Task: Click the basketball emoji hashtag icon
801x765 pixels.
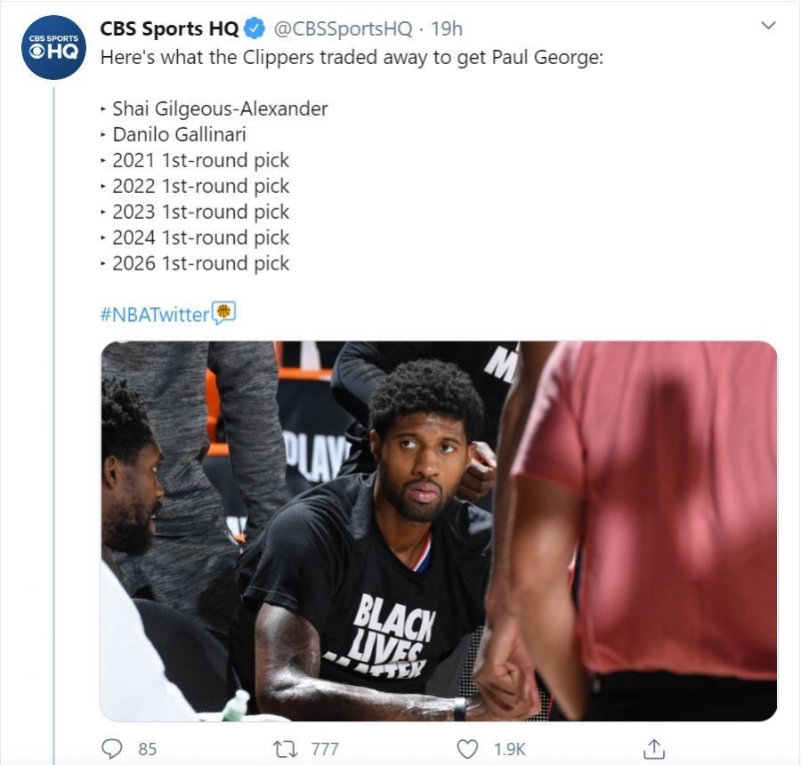Action: tap(223, 312)
